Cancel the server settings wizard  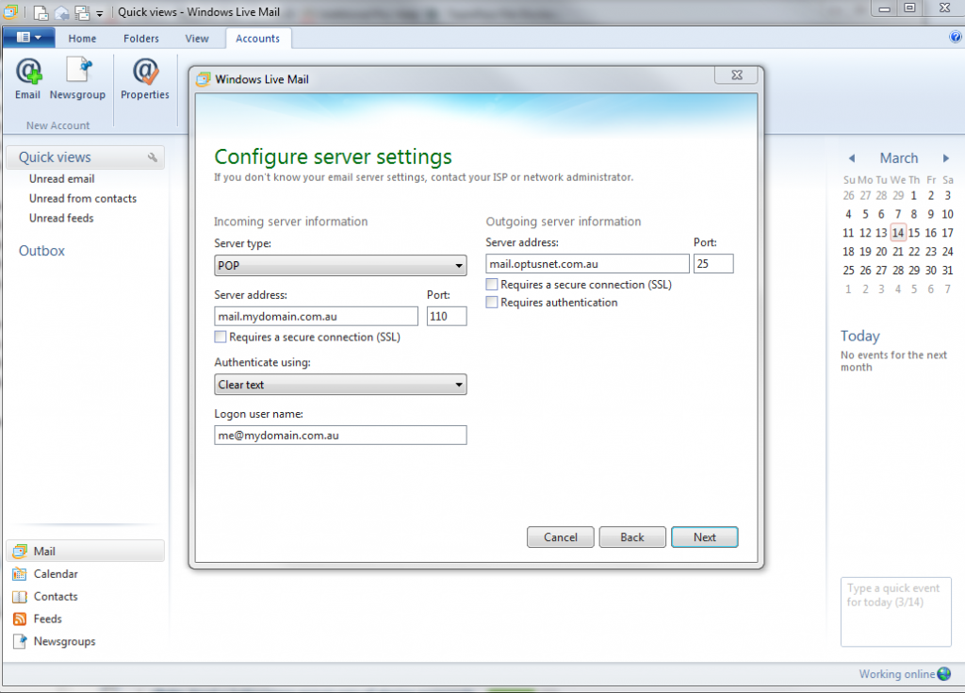pyautogui.click(x=560, y=536)
